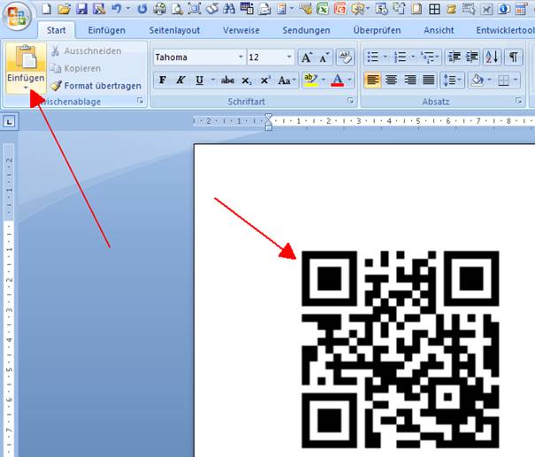Click the Office button logo

click(16, 16)
